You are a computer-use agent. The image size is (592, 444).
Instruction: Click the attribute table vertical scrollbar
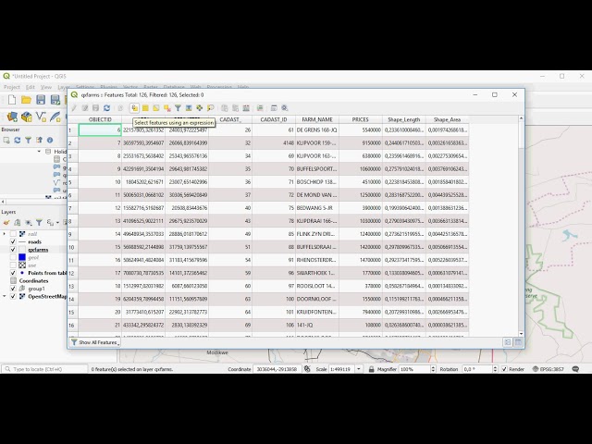pos(521,227)
